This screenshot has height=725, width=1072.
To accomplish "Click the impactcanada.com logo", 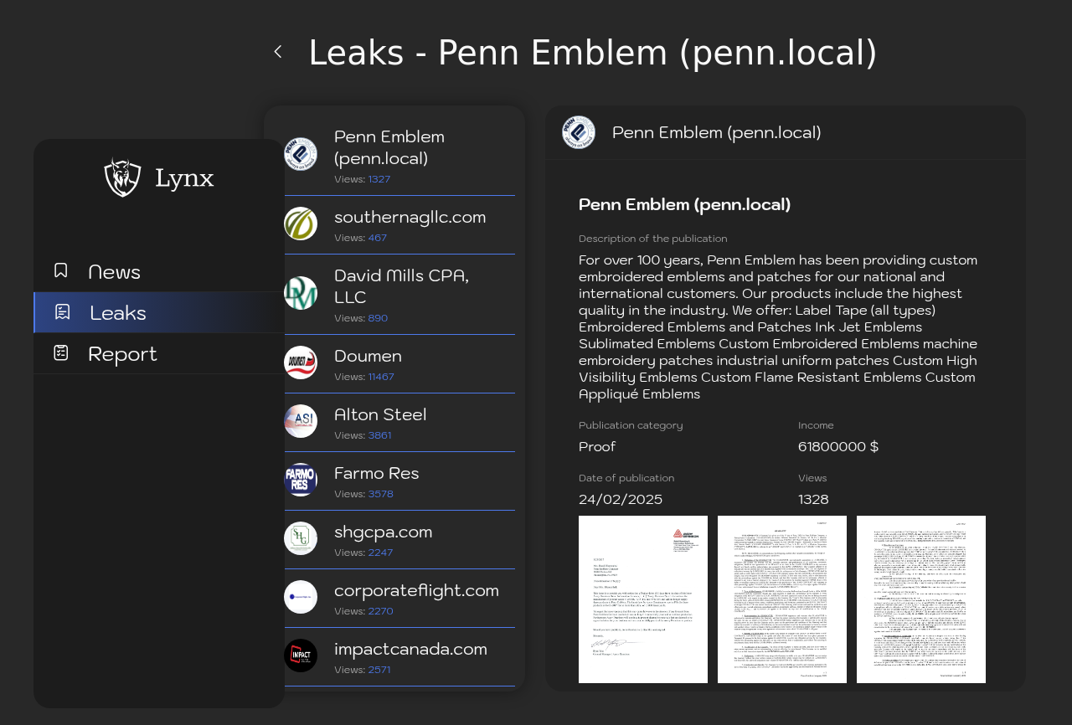I will pyautogui.click(x=301, y=656).
